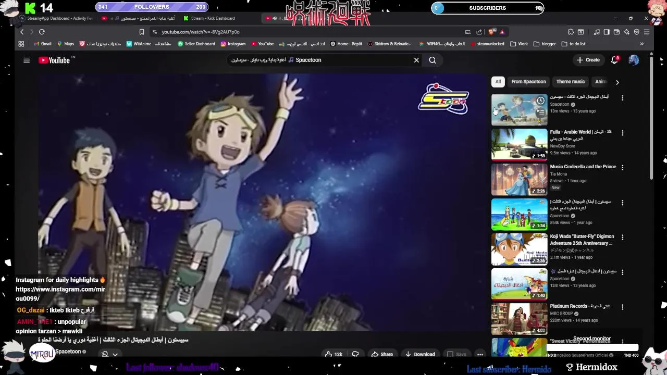The image size is (667, 375).
Task: Select the From Spacetoon filter chip
Action: tap(528, 82)
